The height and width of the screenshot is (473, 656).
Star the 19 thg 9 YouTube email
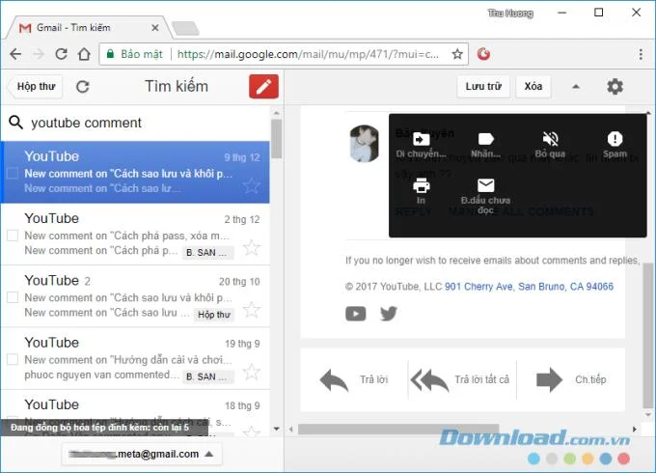tap(252, 372)
